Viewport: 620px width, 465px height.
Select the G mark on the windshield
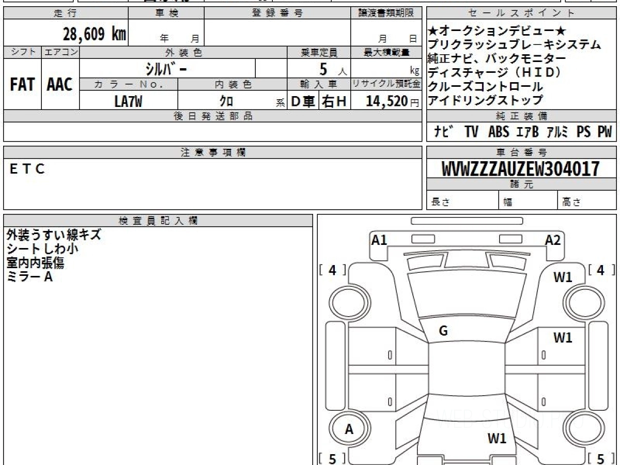443,332
